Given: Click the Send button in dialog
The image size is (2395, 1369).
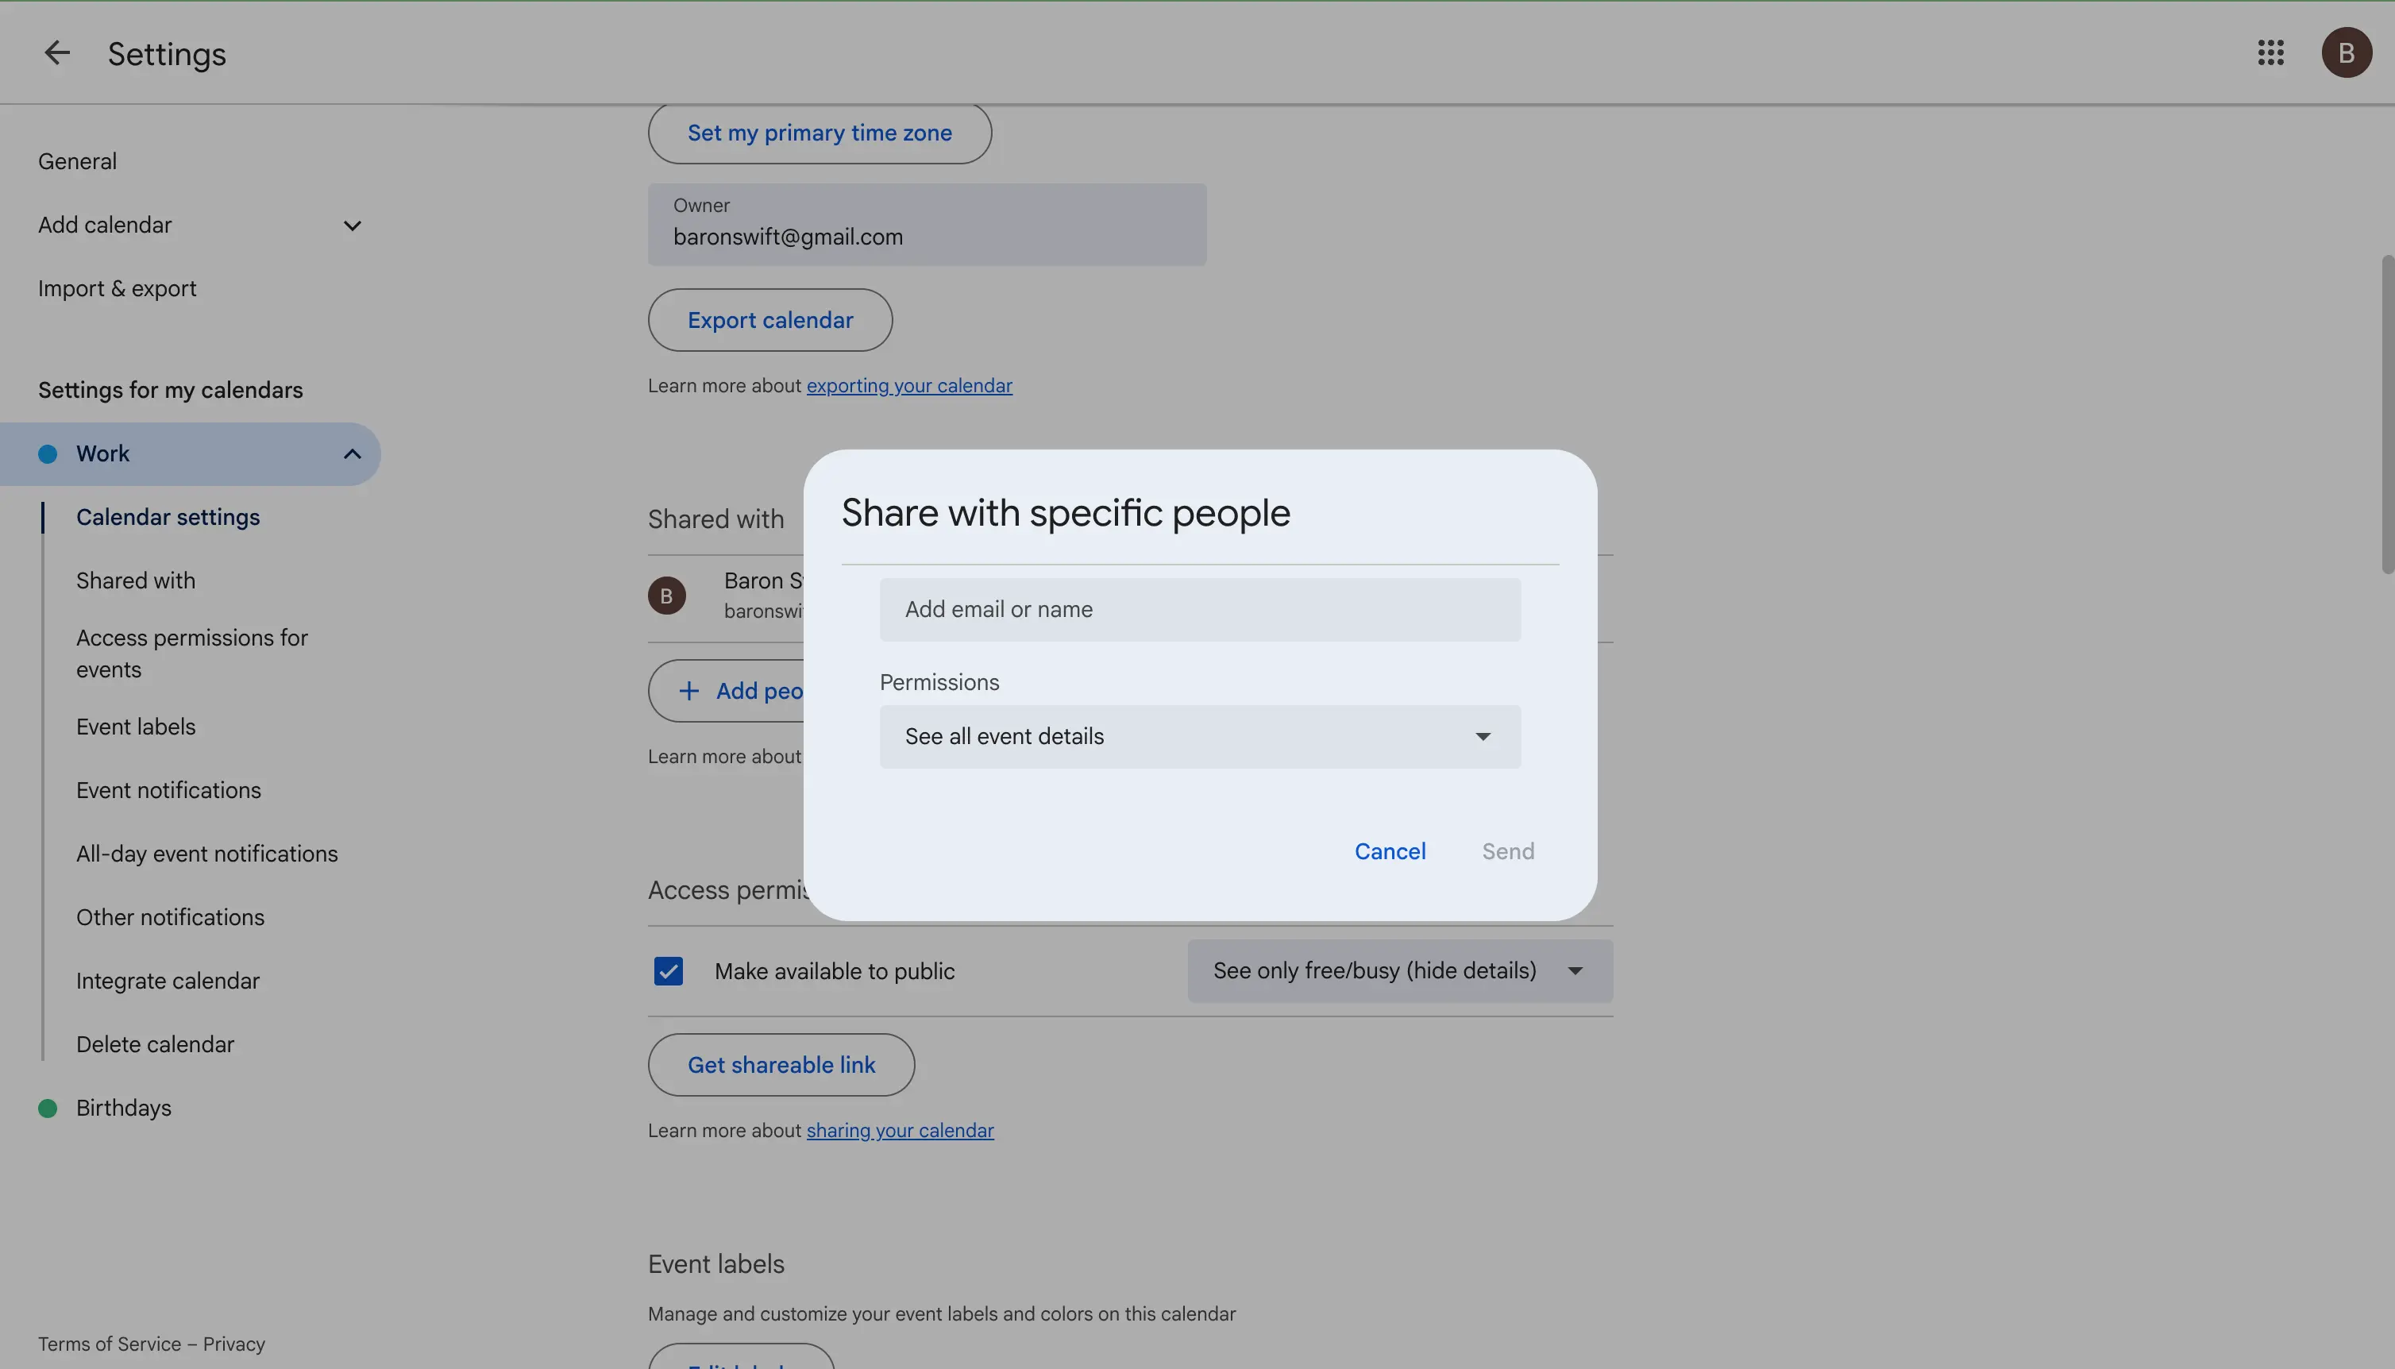Looking at the screenshot, I should 1508,852.
